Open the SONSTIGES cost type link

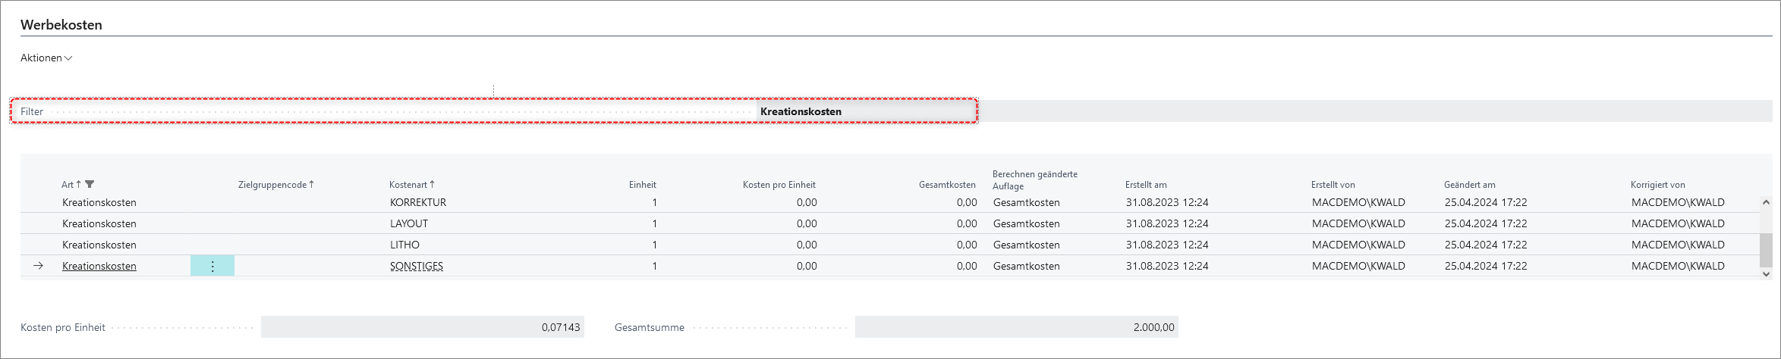pyautogui.click(x=417, y=266)
